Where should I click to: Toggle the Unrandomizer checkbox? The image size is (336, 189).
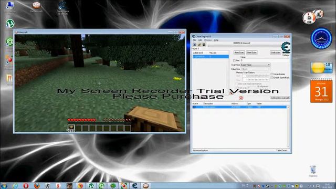tap(272, 74)
